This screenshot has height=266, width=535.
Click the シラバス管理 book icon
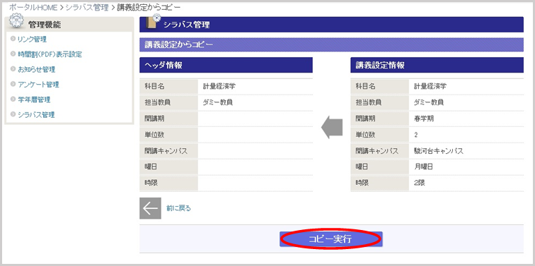pos(153,22)
